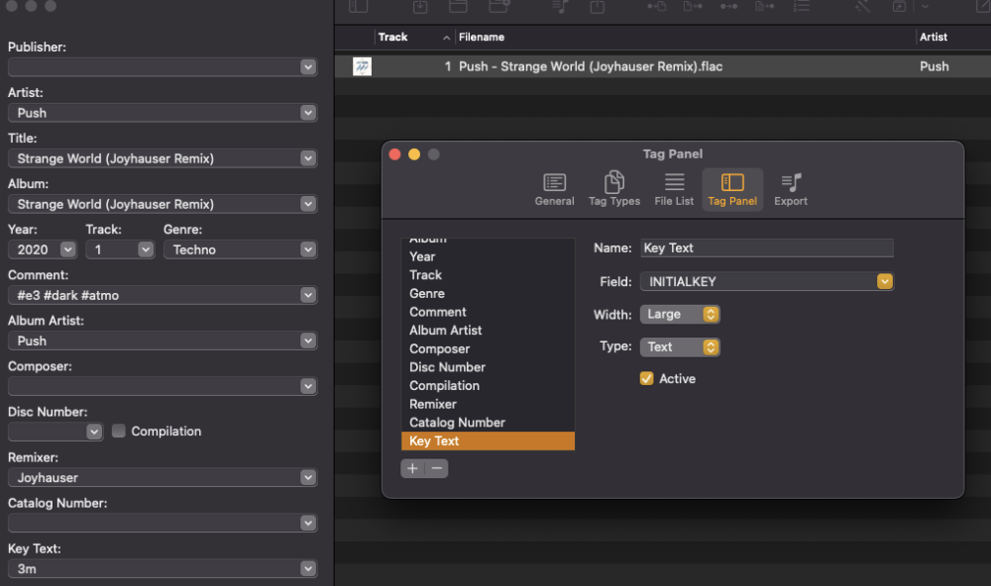This screenshot has width=991, height=586.
Task: Expand the Key Text dropdown arrow
Action: [308, 568]
